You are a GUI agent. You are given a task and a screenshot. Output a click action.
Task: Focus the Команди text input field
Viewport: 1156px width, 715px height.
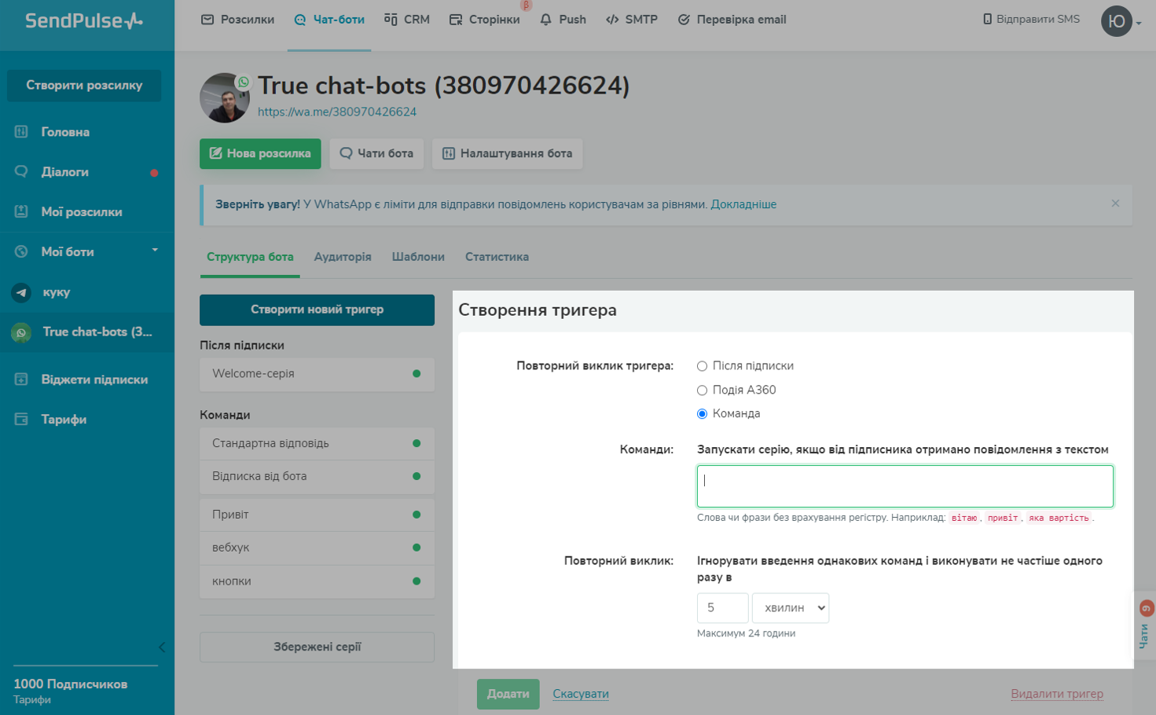(x=905, y=486)
